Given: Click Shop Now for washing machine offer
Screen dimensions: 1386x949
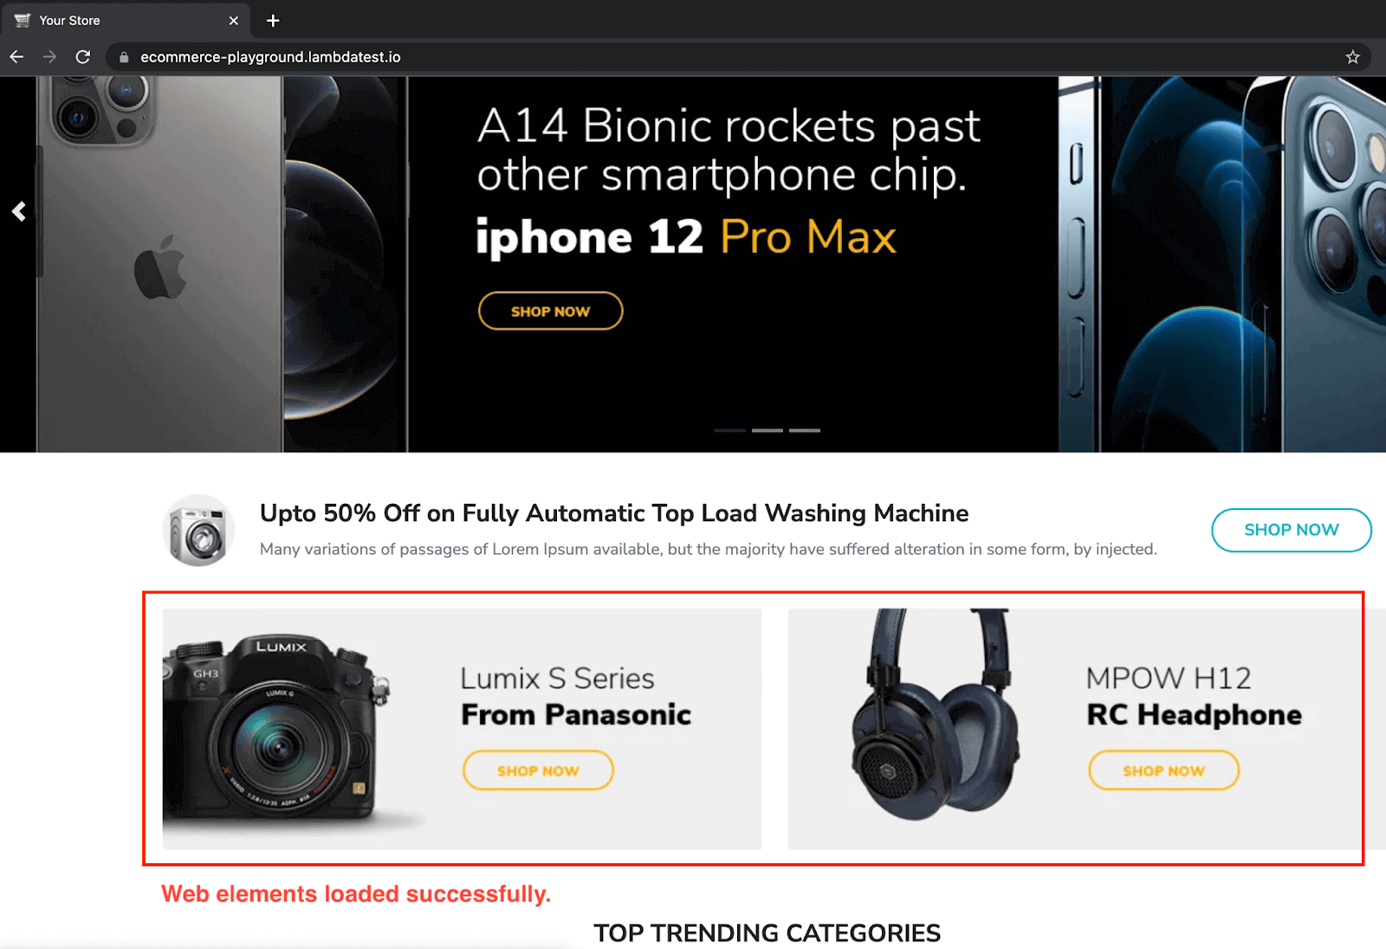Looking at the screenshot, I should [1291, 530].
